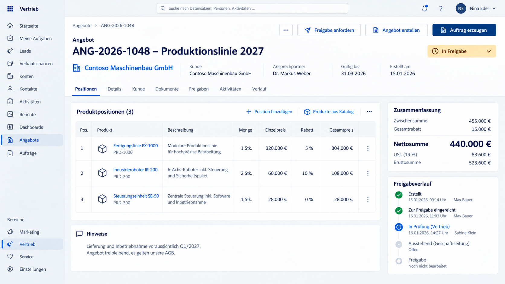Switch to the Details tab
The image size is (505, 284).
(x=114, y=89)
